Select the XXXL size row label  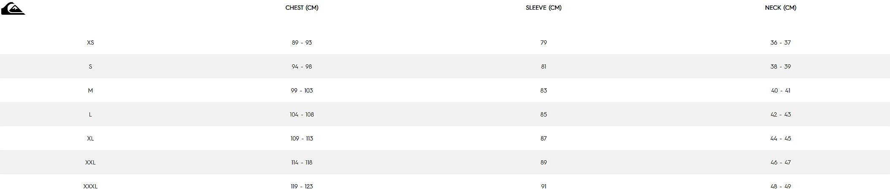point(90,186)
